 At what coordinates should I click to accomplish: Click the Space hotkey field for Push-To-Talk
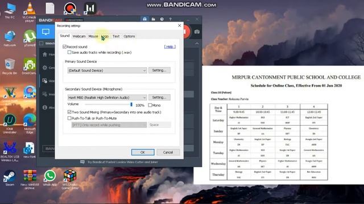[159, 125]
